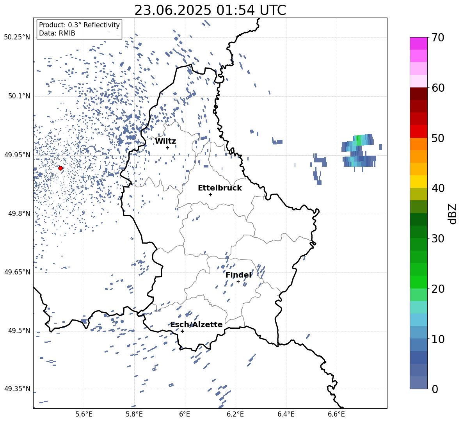Screen dimensions: 462x422
Task: Click the Wiltz city label
Action: 165,141
